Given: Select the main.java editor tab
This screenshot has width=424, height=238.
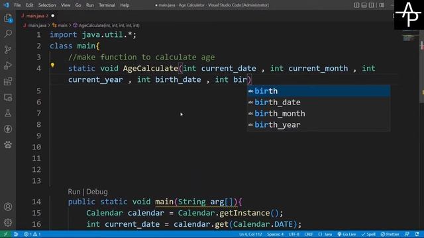Looking at the screenshot, I should [x=37, y=16].
